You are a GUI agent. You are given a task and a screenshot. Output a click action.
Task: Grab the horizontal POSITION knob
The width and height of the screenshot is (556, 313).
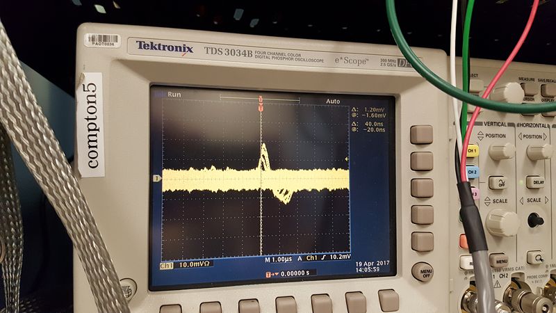(x=539, y=152)
